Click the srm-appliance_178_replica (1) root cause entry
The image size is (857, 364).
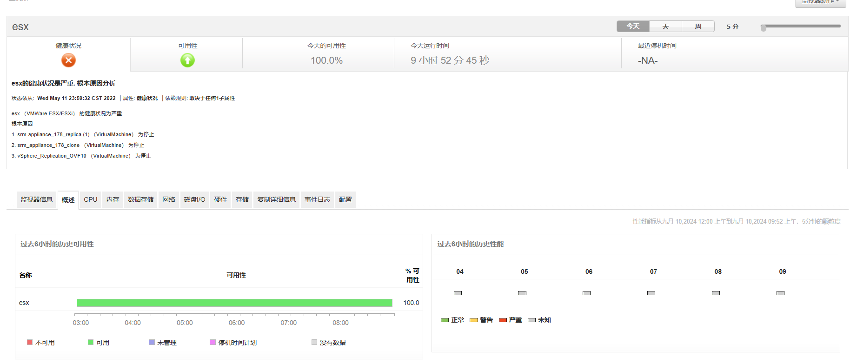(x=53, y=134)
